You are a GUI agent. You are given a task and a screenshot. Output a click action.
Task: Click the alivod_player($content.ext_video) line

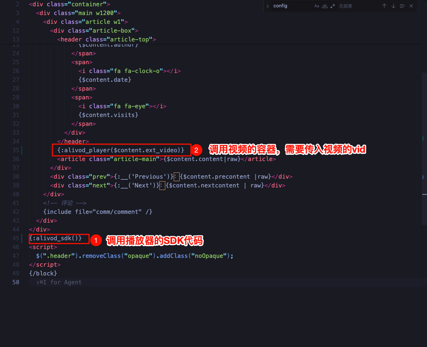tap(121, 150)
